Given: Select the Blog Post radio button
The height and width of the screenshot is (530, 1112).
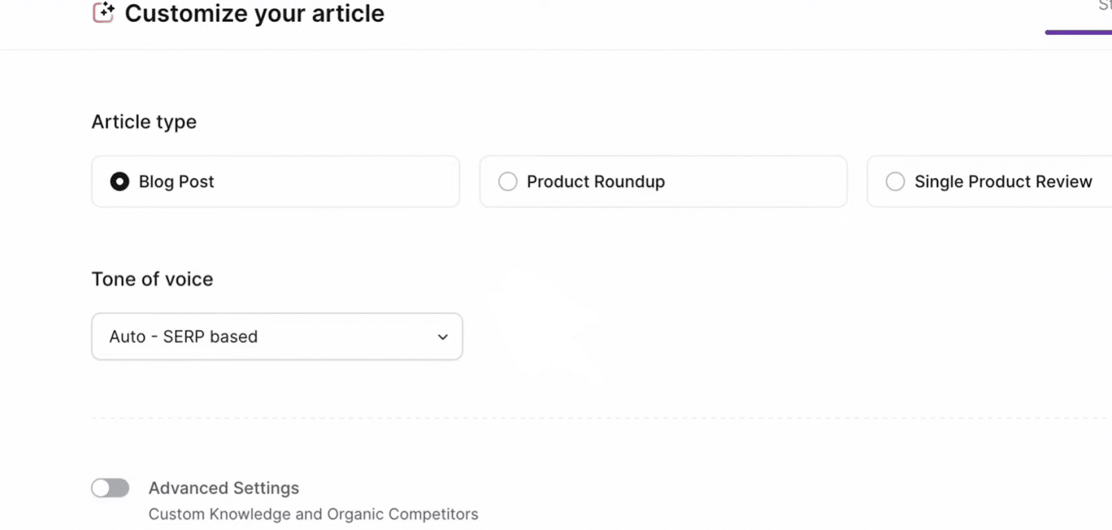Looking at the screenshot, I should coord(120,181).
